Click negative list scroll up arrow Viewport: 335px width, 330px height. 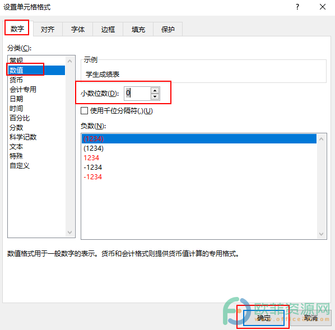(321, 139)
